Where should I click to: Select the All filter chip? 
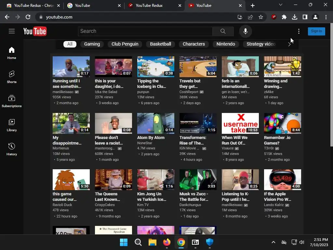pyautogui.click(x=70, y=44)
